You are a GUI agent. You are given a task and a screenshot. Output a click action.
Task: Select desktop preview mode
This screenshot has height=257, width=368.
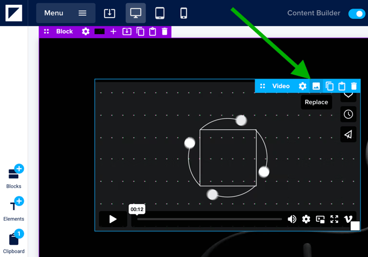click(x=136, y=13)
